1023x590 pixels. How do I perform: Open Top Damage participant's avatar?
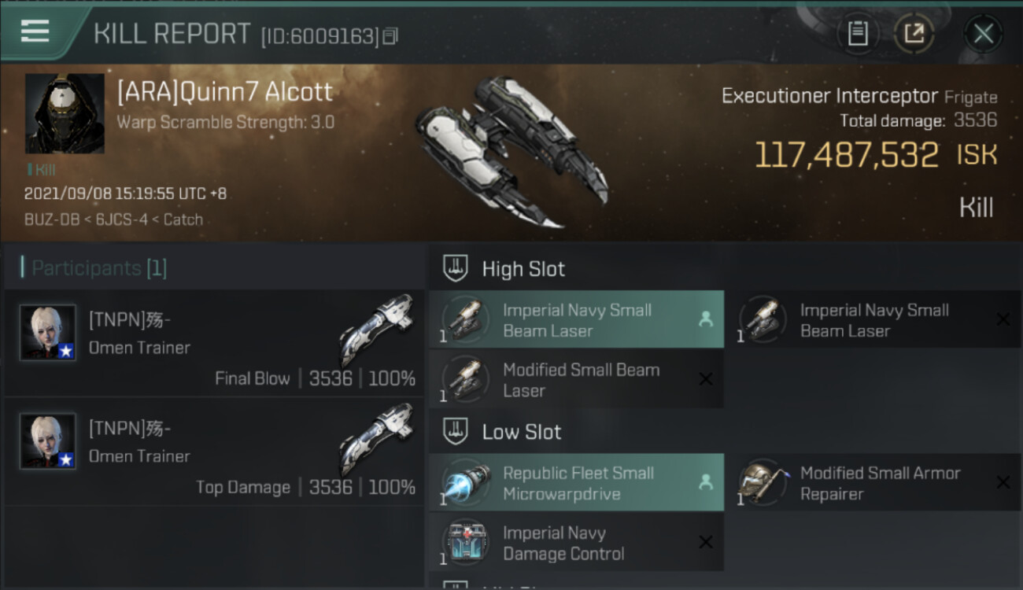[x=48, y=441]
